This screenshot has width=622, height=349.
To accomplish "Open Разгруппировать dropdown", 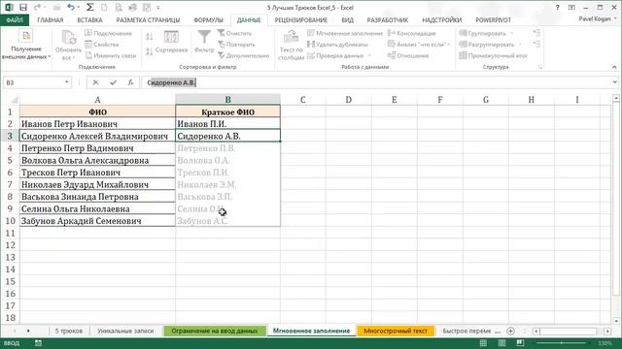I will [x=520, y=45].
